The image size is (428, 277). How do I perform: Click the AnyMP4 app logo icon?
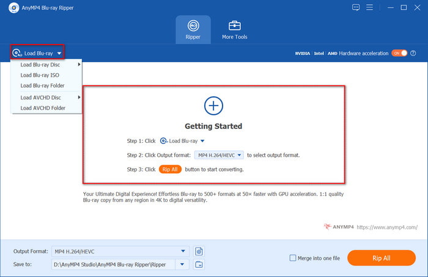[13, 8]
